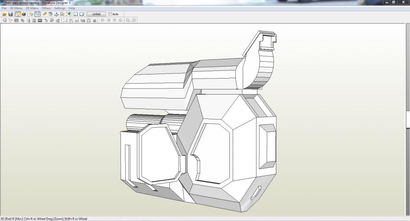Open the Settings menu
The height and width of the screenshot is (221, 410).
tap(60, 8)
